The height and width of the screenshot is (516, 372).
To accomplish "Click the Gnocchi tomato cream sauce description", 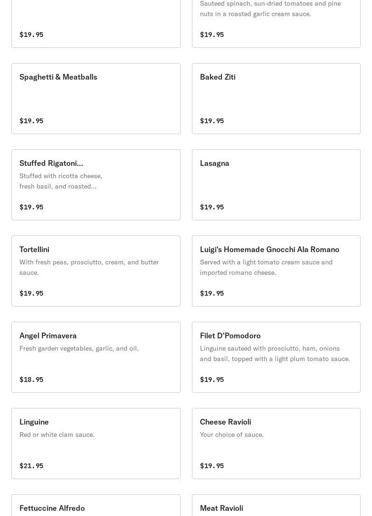I will [266, 267].
